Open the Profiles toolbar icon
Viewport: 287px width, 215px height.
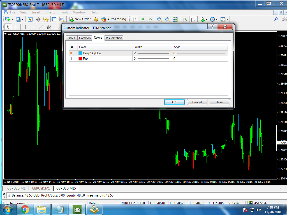(18, 19)
